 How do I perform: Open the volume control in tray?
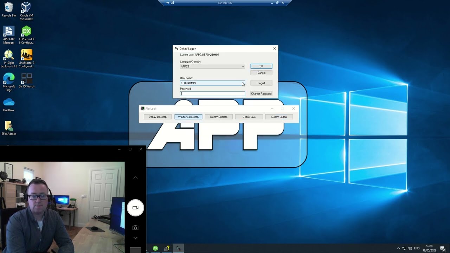(x=410, y=248)
